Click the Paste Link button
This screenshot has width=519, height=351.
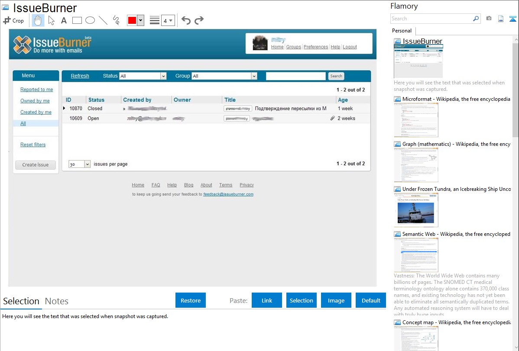(267, 300)
